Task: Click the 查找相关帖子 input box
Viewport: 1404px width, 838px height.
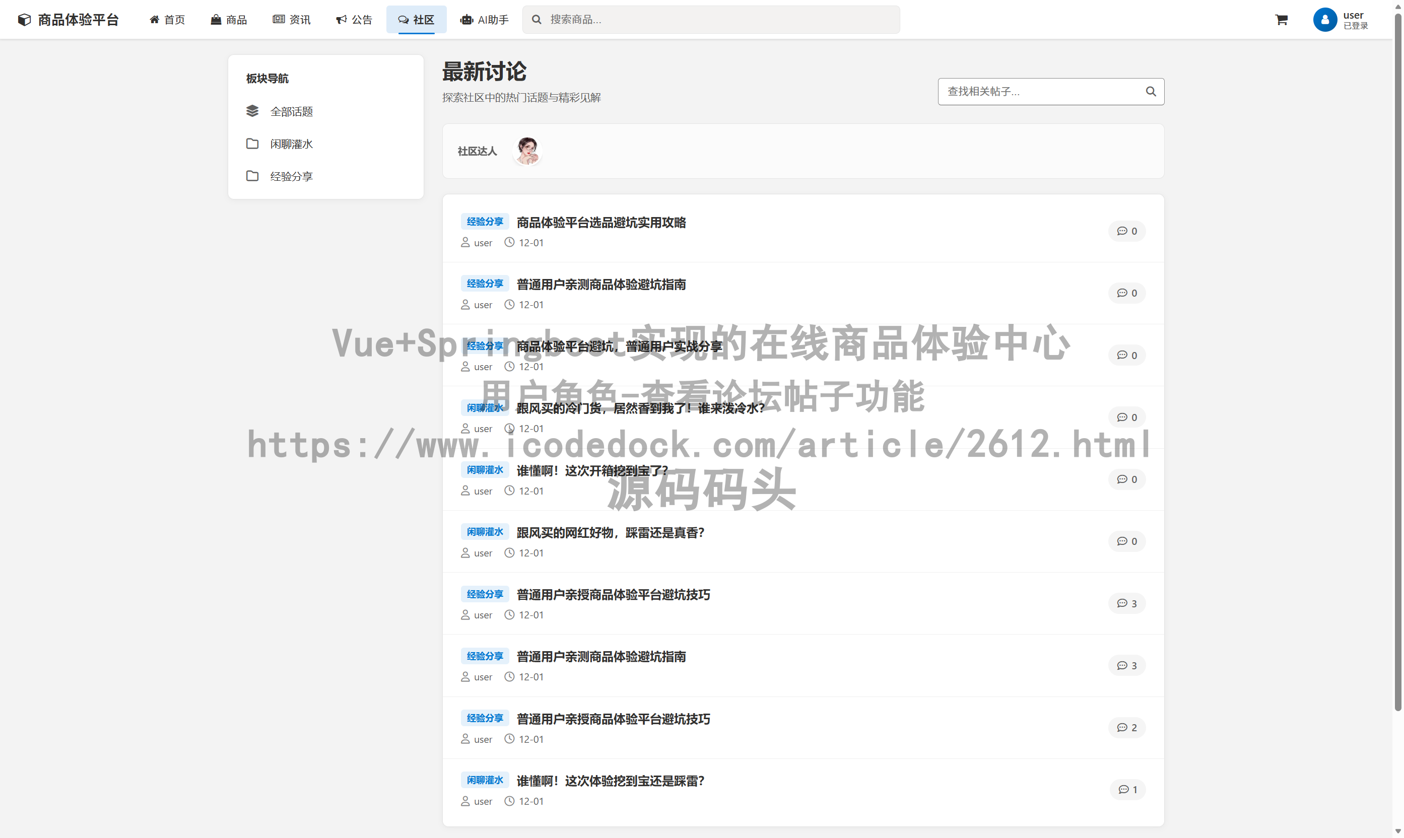Action: [1039, 92]
